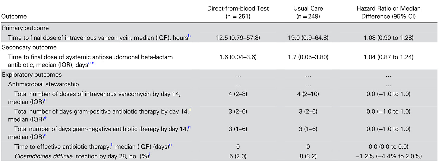This screenshot has width=439, height=162.
Task: Select the Direct-from-blood Test column header
Action: coord(238,12)
